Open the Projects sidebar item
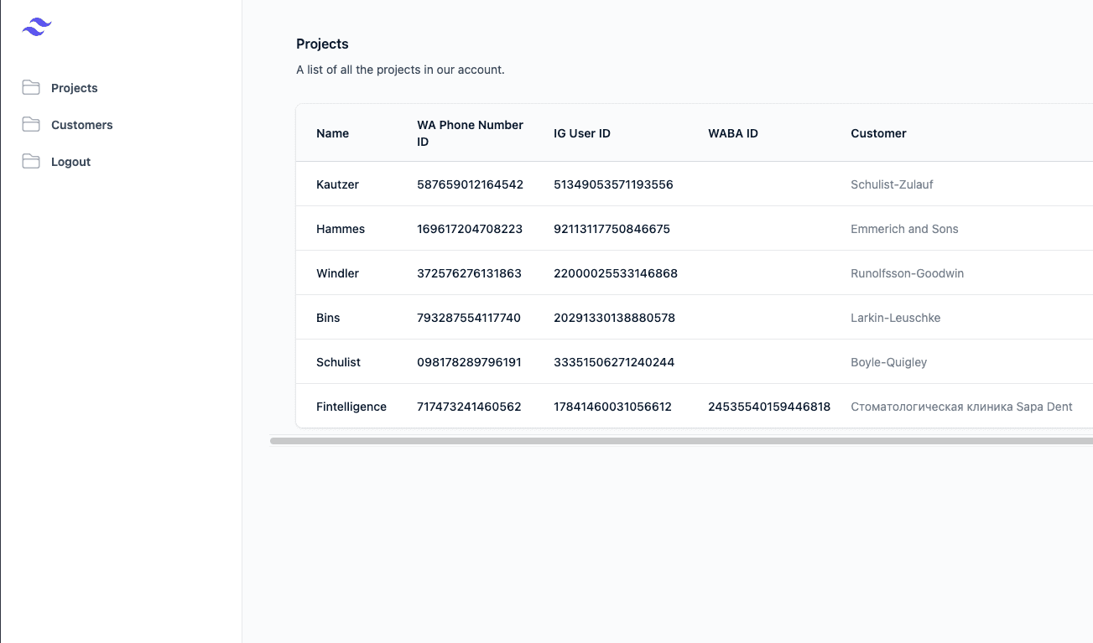 [x=74, y=88]
